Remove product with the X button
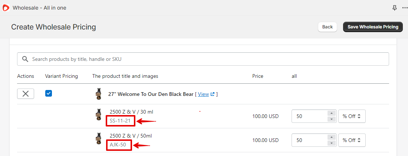408x156 pixels. (26, 94)
